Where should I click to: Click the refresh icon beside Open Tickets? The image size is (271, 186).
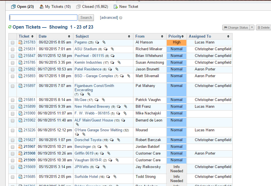pyautogui.click(x=10, y=27)
